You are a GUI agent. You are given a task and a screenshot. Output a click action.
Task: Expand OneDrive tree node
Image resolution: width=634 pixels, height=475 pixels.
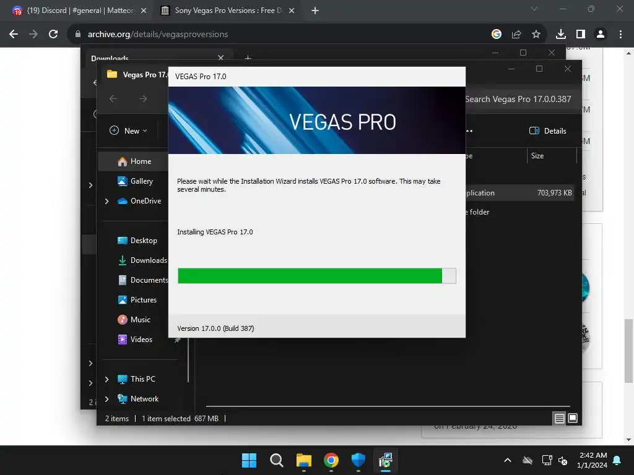106,201
